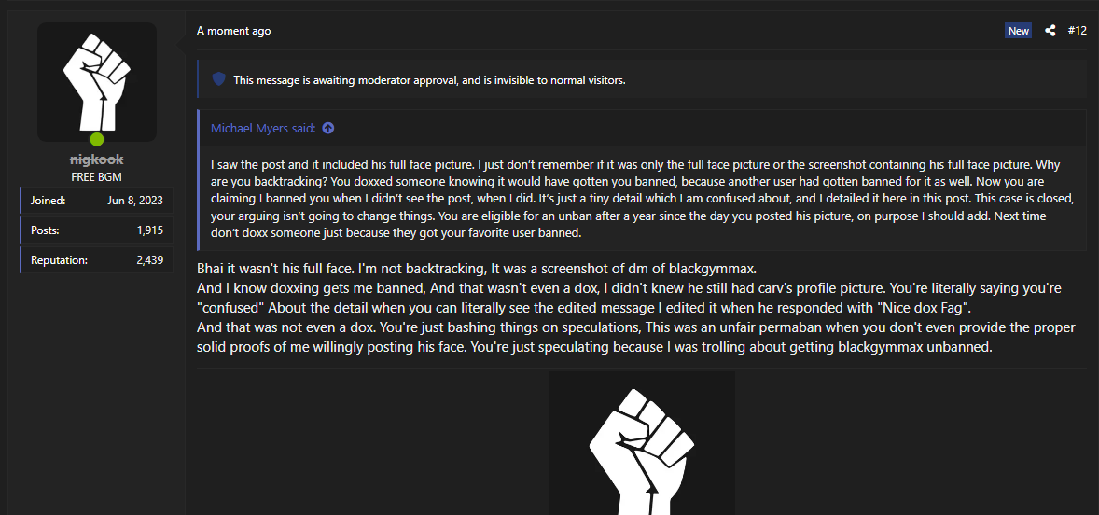Expand the quoted Michael Myers message text
The height and width of the screenshot is (515, 1099).
click(643, 199)
